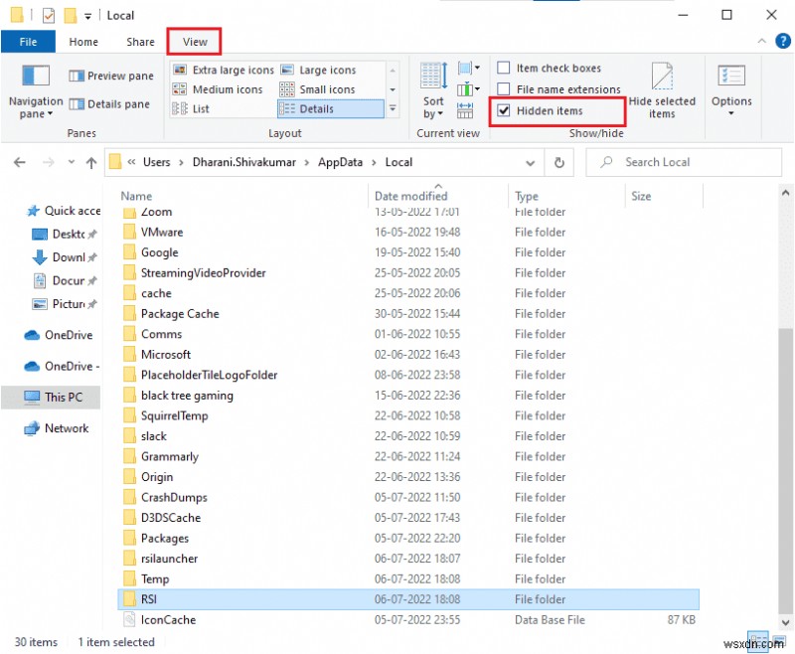Expand the layout gallery more arrow
The width and height of the screenshot is (795, 654).
pos(393,108)
